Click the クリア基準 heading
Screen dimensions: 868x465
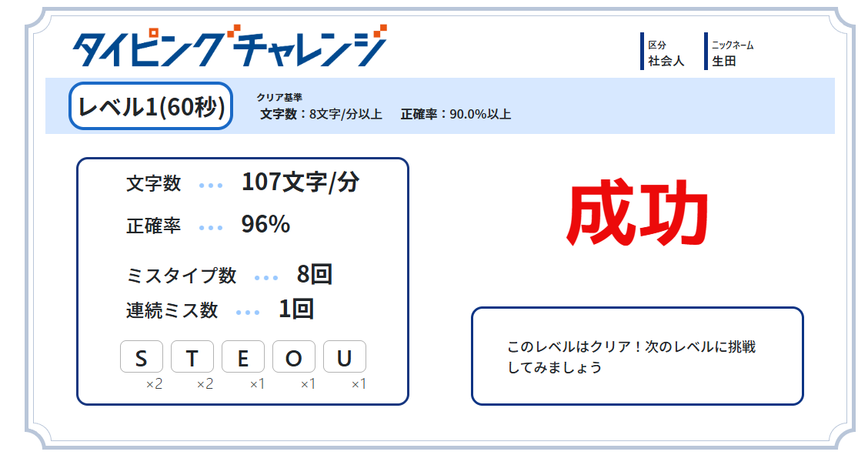click(279, 98)
